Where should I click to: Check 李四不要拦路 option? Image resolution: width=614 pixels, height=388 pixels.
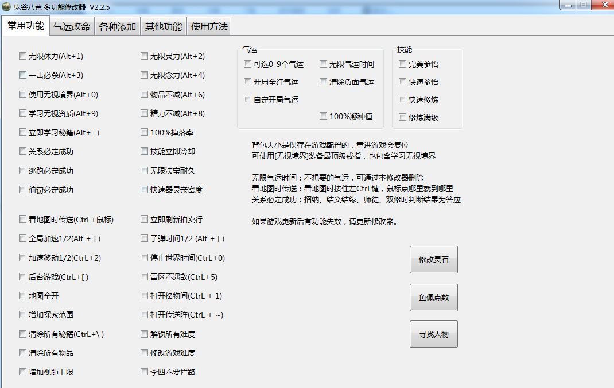145,372
